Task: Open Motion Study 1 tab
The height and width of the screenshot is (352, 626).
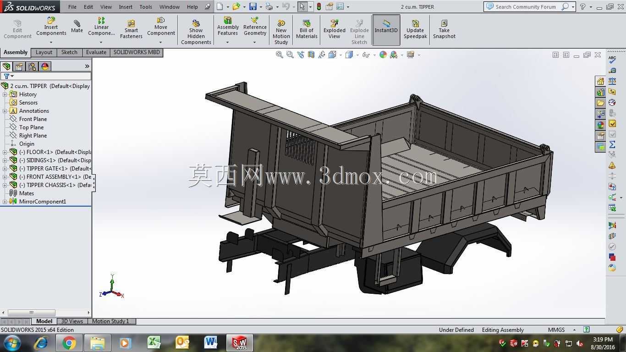Action: click(110, 321)
